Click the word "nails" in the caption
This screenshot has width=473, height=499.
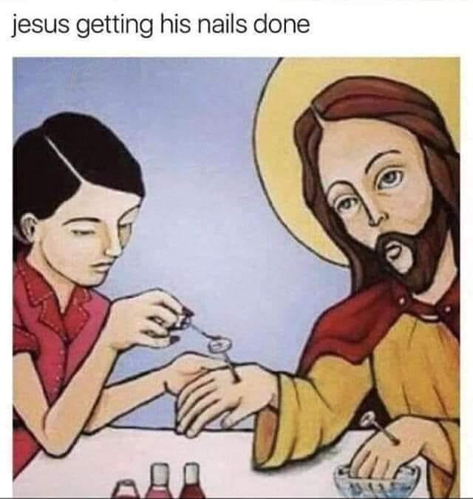222,24
